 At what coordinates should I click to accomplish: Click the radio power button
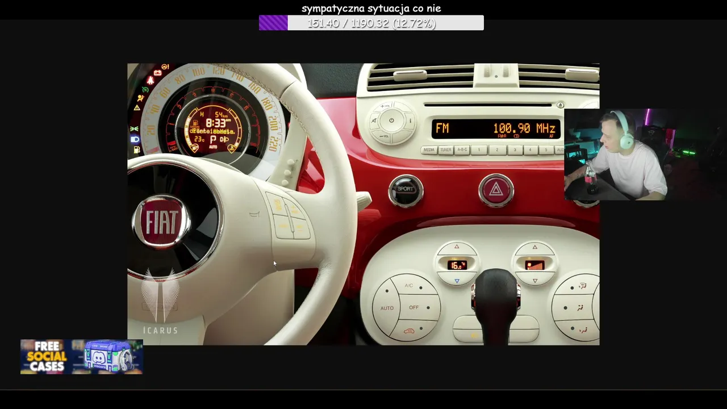391,120
